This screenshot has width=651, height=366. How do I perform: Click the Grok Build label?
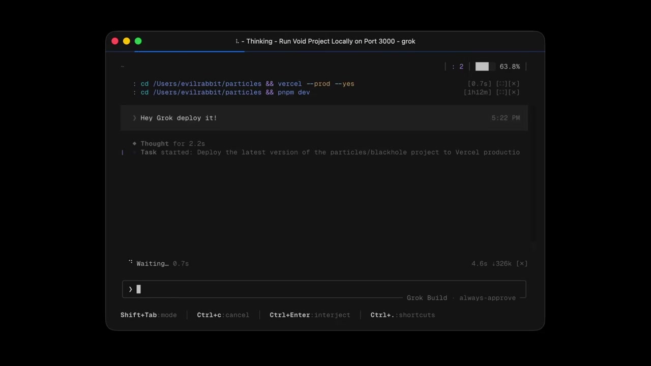(427, 298)
